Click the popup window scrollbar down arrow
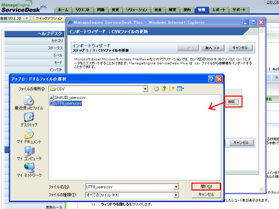 coord(262,189)
